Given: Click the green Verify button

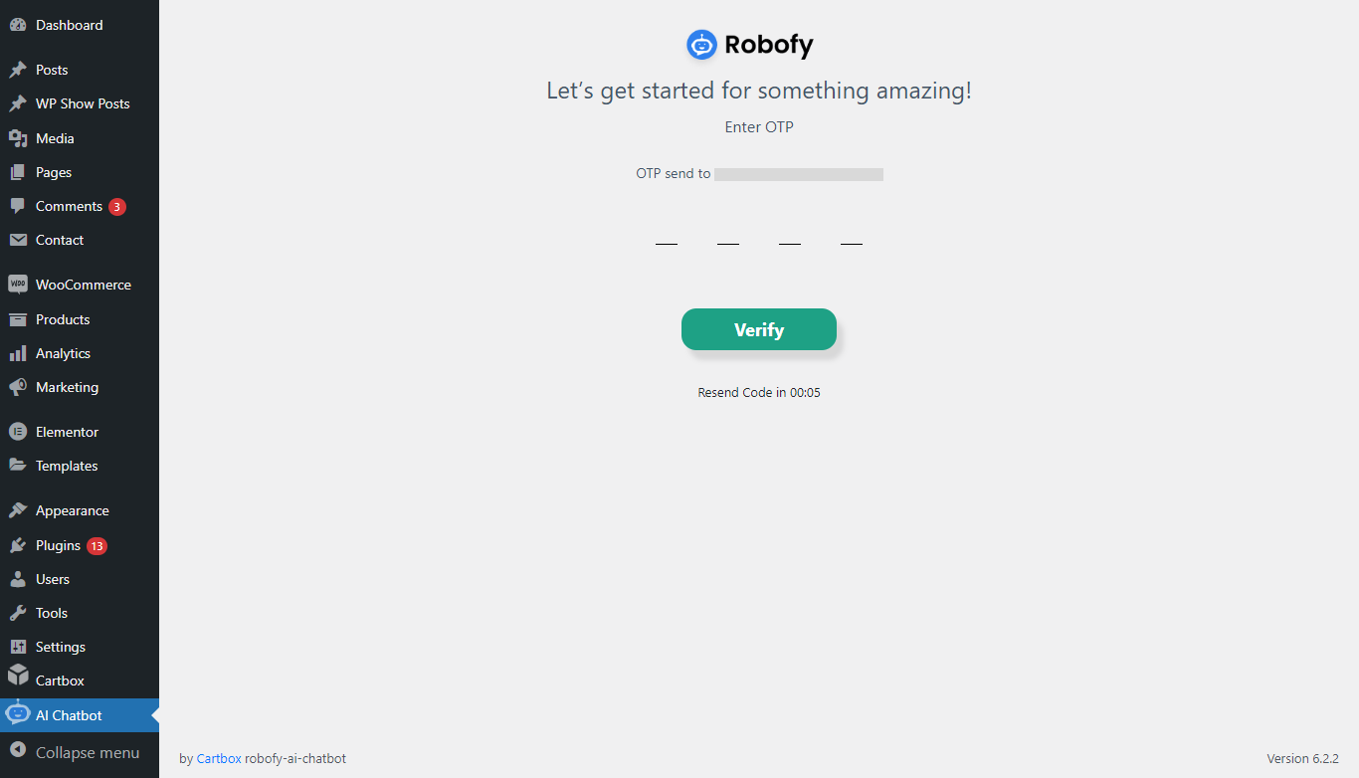Looking at the screenshot, I should pos(759,329).
